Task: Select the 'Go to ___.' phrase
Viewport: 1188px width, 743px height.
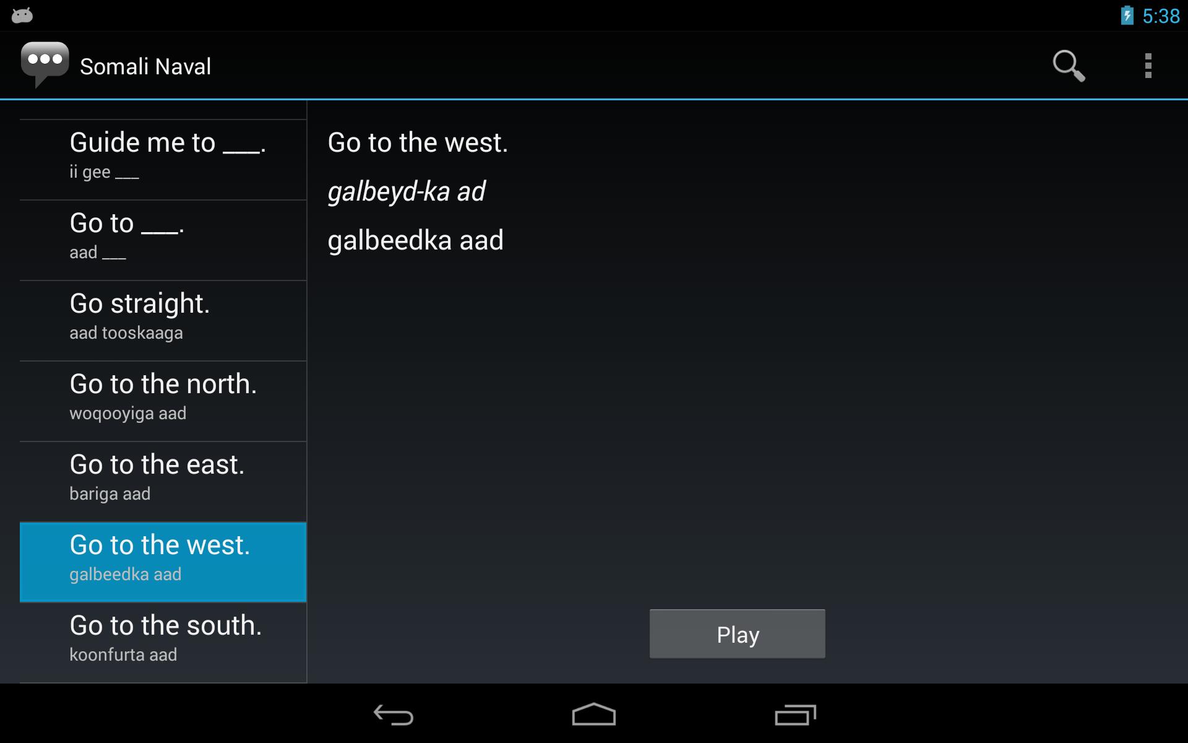Action: 163,240
